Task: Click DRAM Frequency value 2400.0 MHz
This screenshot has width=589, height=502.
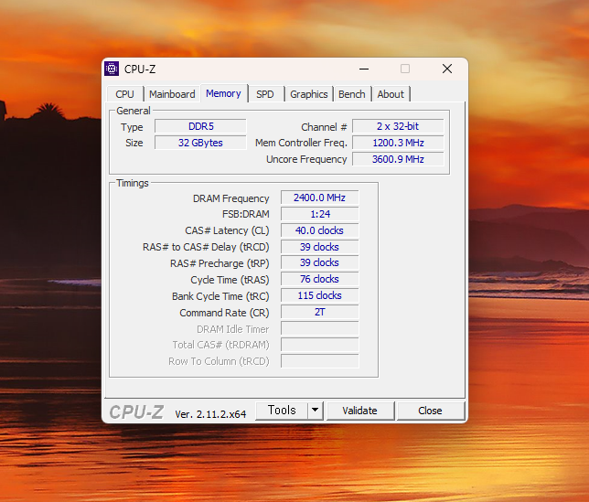Action: [x=320, y=198]
